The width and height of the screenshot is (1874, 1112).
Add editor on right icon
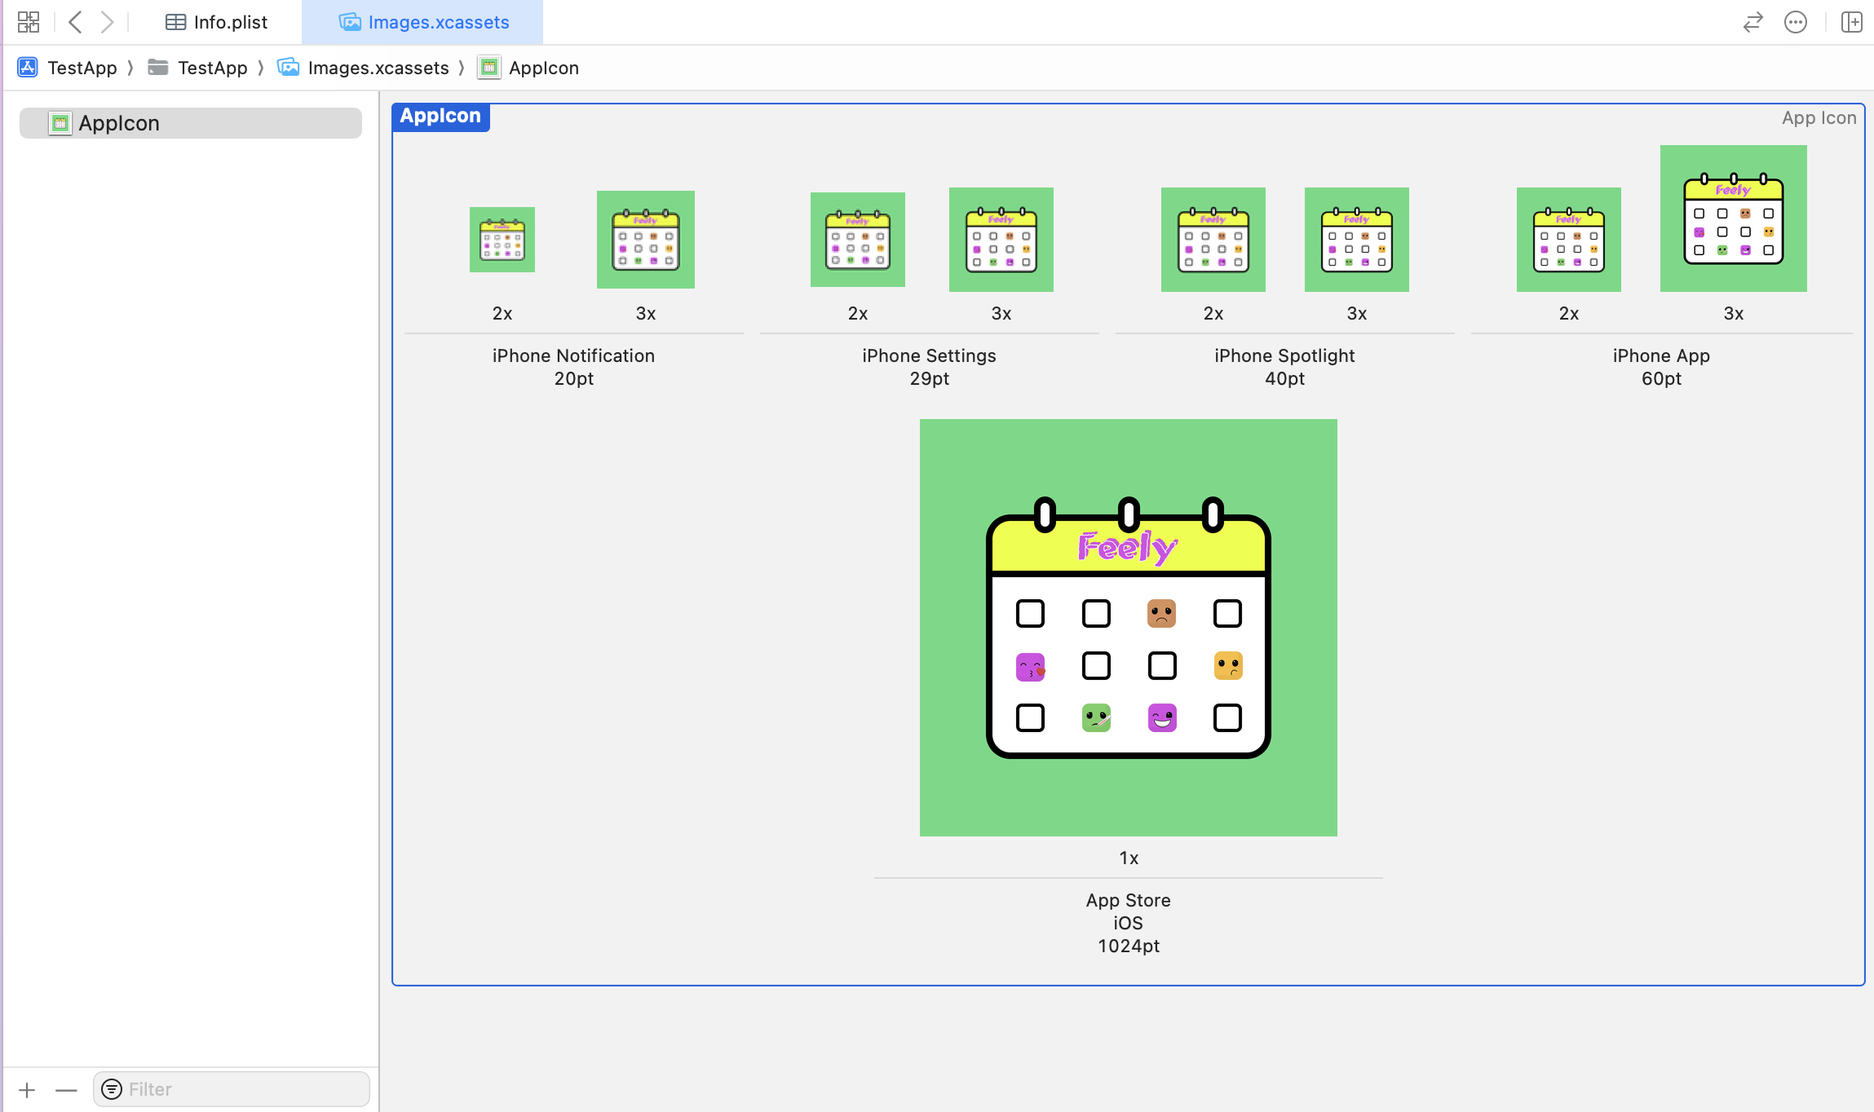point(1851,22)
